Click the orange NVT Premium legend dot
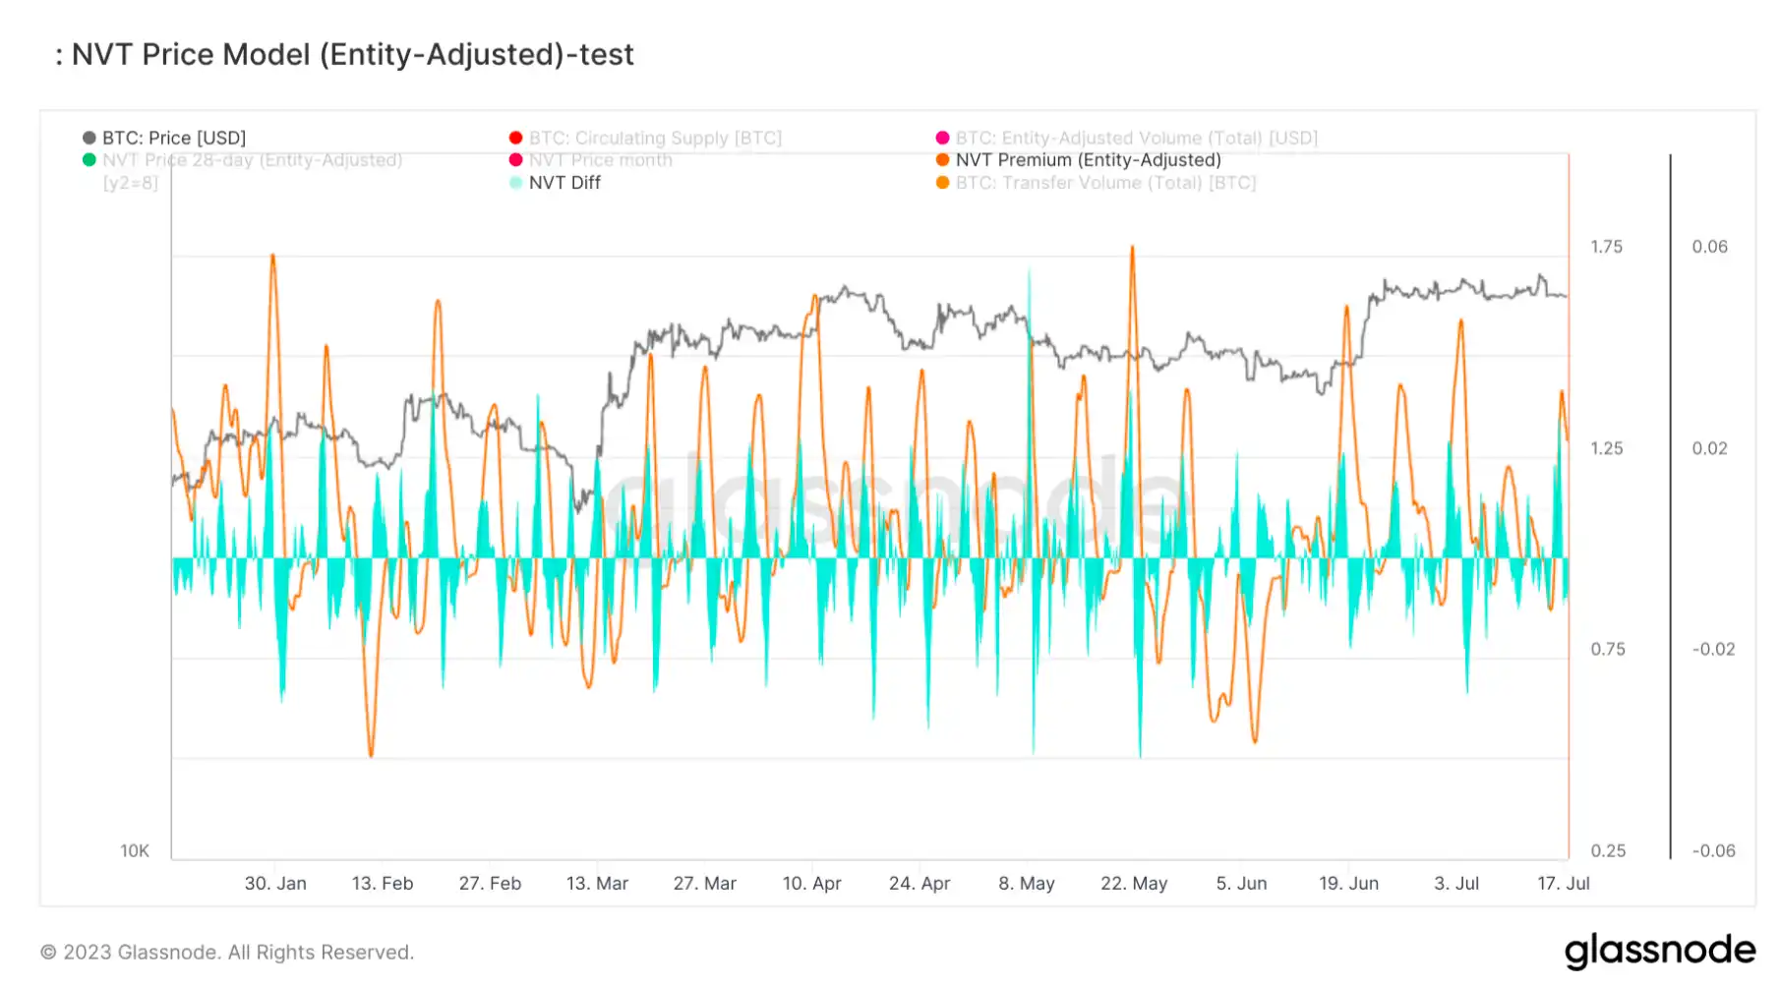 tap(942, 160)
